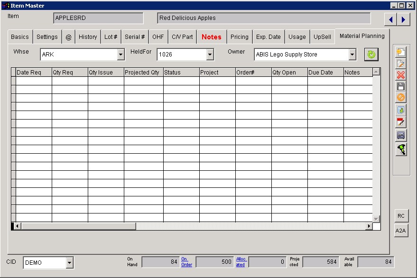Expand the Owner dropdown

pyautogui.click(x=352, y=55)
